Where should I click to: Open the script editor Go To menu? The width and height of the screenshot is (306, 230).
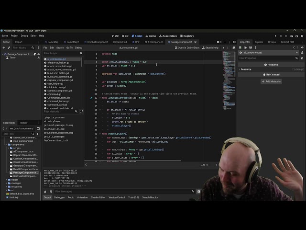click(69, 48)
